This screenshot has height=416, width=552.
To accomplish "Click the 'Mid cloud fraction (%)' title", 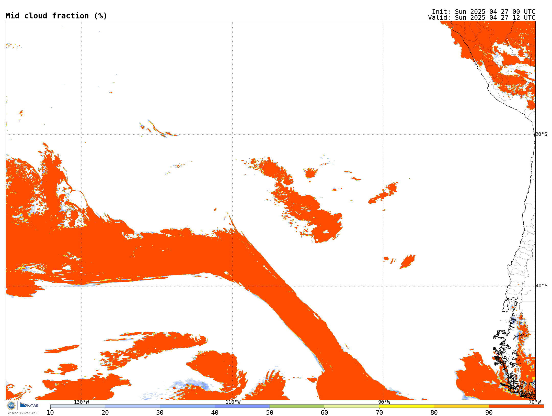I will [x=56, y=16].
